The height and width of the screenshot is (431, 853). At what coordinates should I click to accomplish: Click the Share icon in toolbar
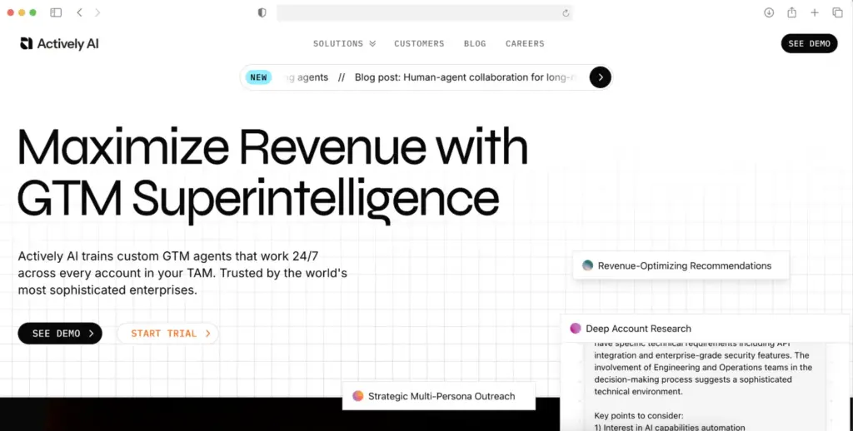click(791, 12)
